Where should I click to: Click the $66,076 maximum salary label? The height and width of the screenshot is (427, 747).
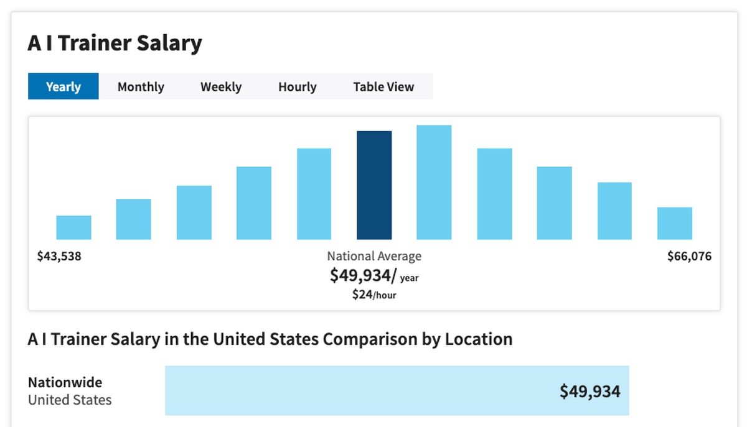[689, 256]
